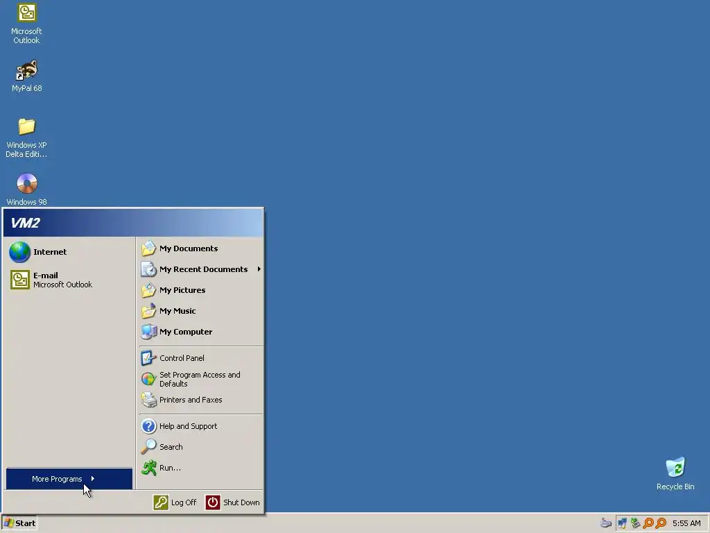
Task: Launch MyPal 68 from the desktop
Action: 27,76
